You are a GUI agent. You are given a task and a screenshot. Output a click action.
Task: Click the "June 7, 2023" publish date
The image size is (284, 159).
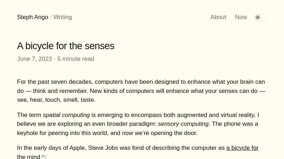coord(34,59)
